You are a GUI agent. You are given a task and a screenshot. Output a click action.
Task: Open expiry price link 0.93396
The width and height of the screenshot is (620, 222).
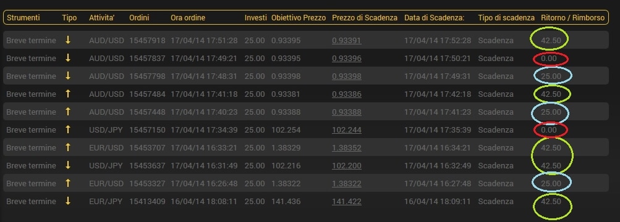pyautogui.click(x=347, y=59)
